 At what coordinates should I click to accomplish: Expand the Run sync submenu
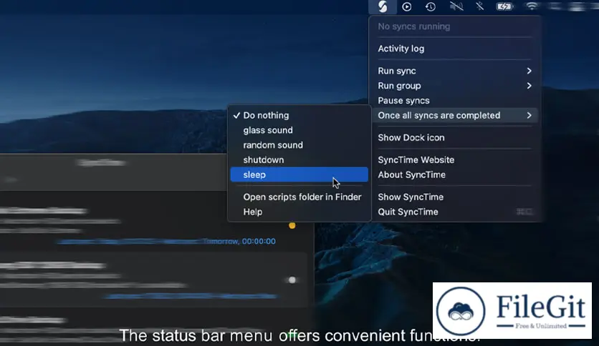click(454, 71)
